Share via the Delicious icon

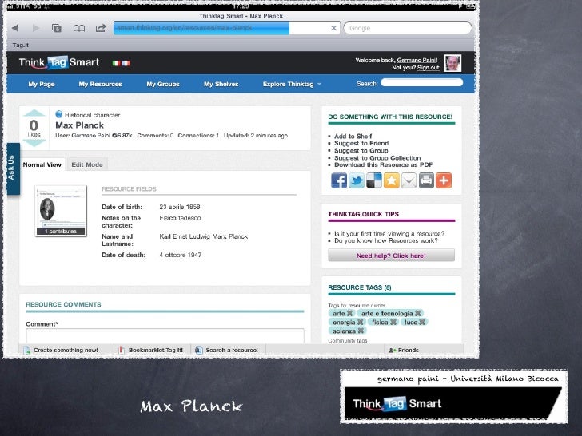pos(374,181)
